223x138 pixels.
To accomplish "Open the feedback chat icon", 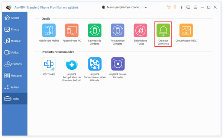I will coord(188,7).
